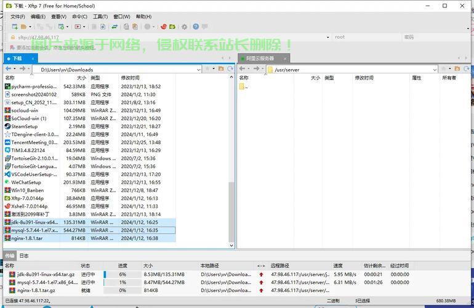Select the nginx-1.8.1.tar file row
The image size is (474, 308).
click(x=90, y=238)
